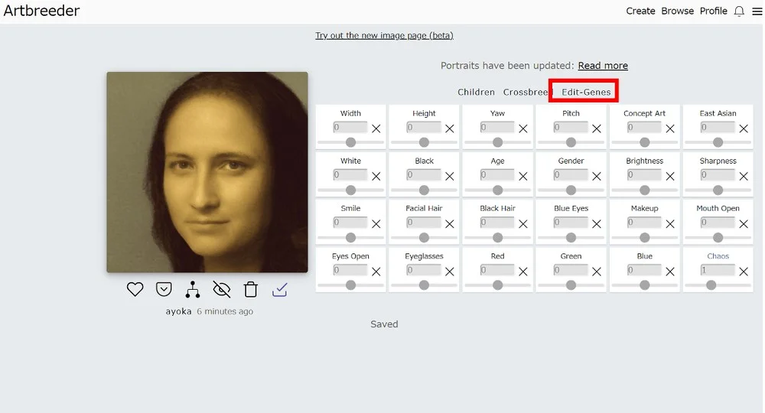This screenshot has height=413, width=765.
Task: Focus the Black value input field
Action: (x=424, y=174)
